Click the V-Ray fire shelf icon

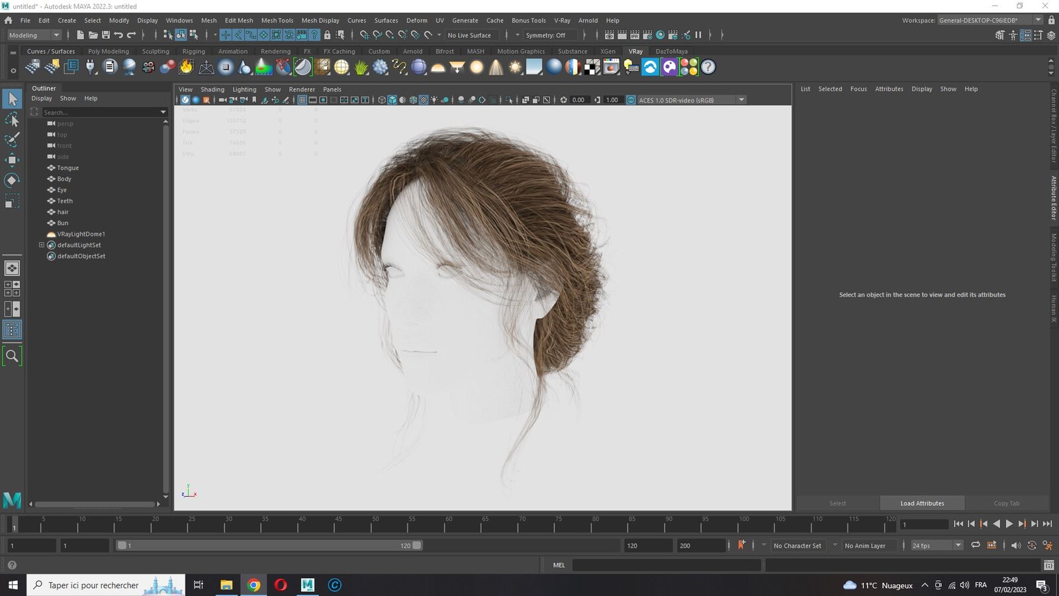click(187, 67)
